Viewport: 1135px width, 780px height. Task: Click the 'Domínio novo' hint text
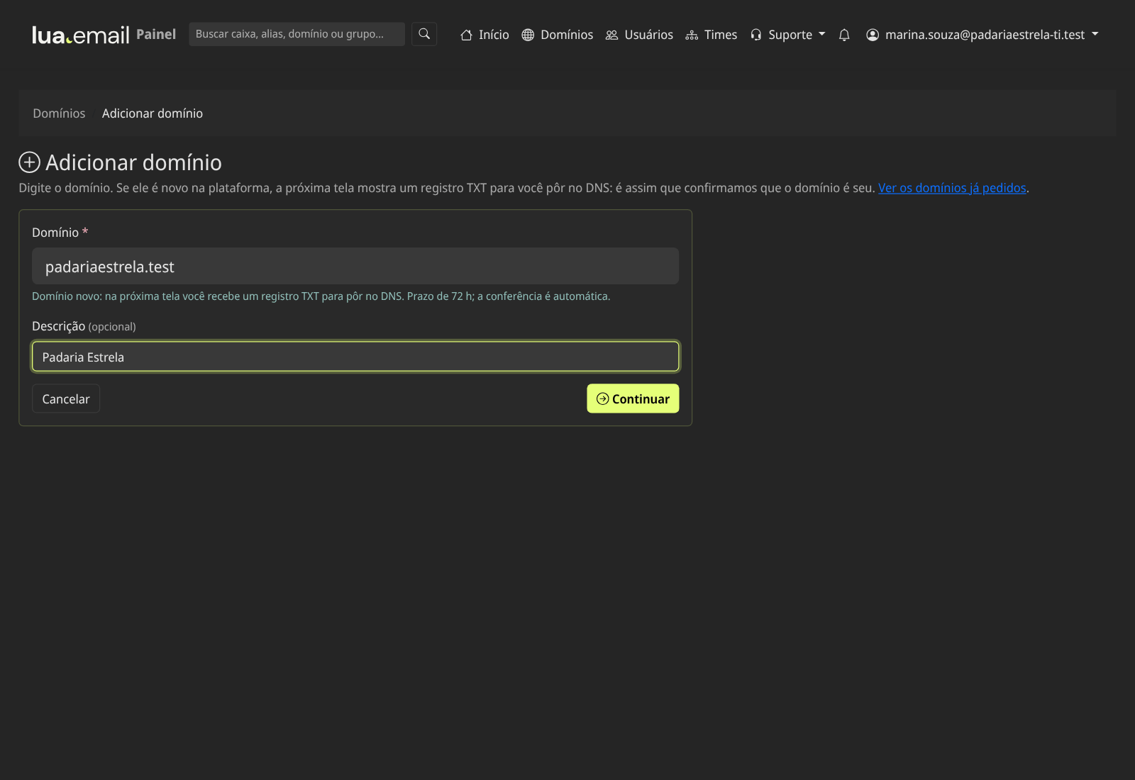click(321, 296)
